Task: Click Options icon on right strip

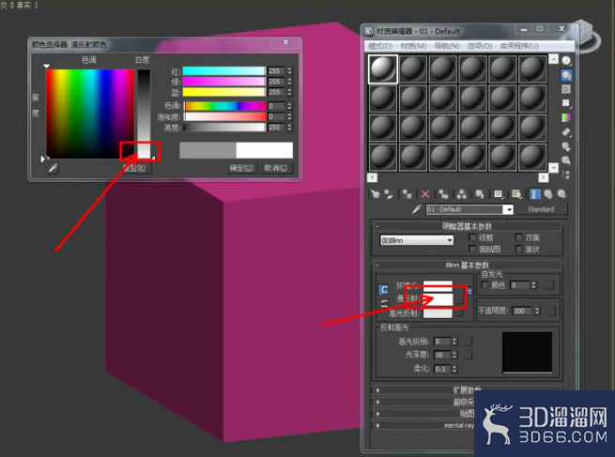Action: pyautogui.click(x=566, y=146)
